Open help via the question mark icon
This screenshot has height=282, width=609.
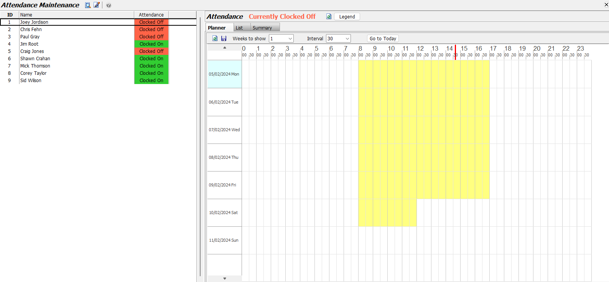click(x=109, y=5)
